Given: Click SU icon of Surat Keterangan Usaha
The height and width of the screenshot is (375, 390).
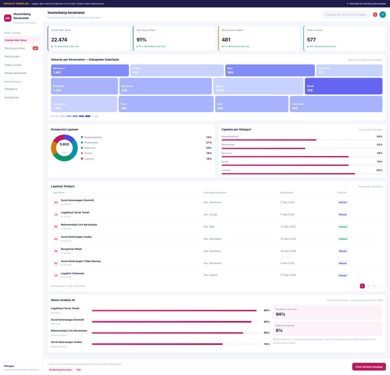Looking at the screenshot, I should tap(56, 239).
